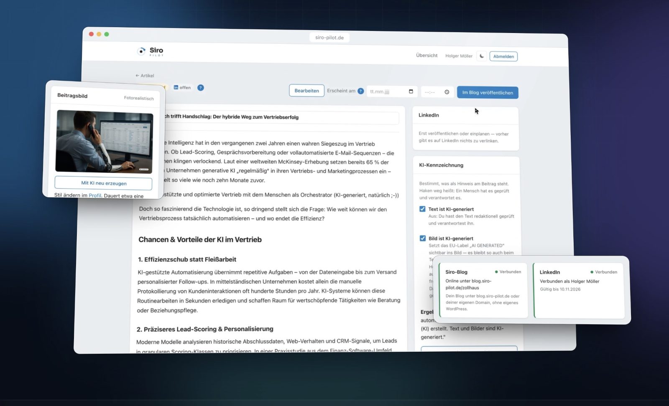669x406 pixels.
Task: Click the LinkedIn offen status badge
Action: pos(182,87)
